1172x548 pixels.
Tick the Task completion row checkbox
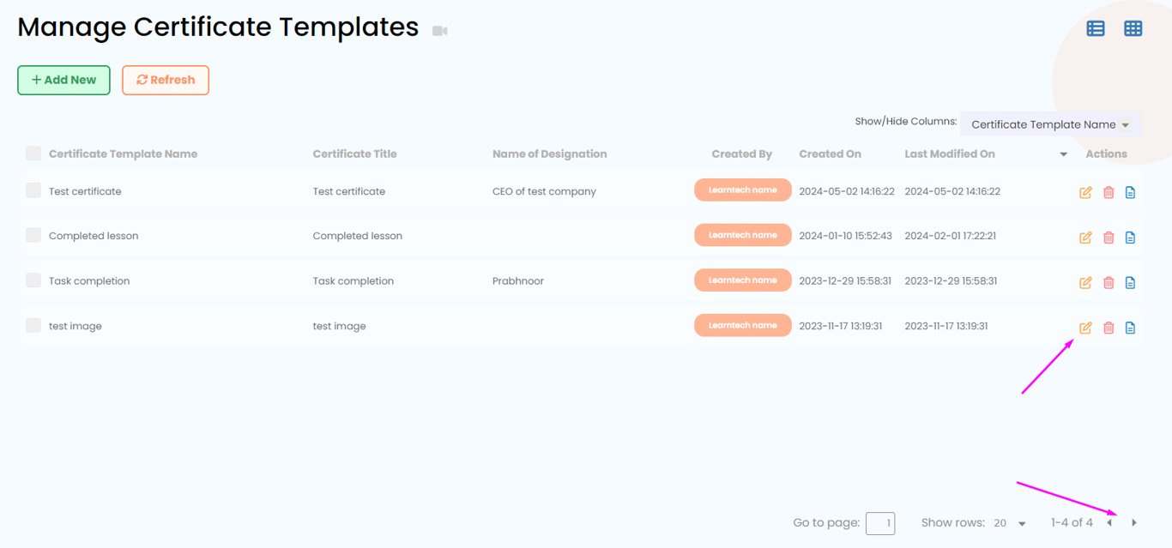(x=33, y=280)
